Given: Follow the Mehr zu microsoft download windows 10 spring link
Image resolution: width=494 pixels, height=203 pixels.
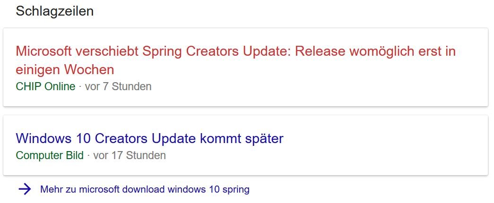Looking at the screenshot, I should click(145, 190).
